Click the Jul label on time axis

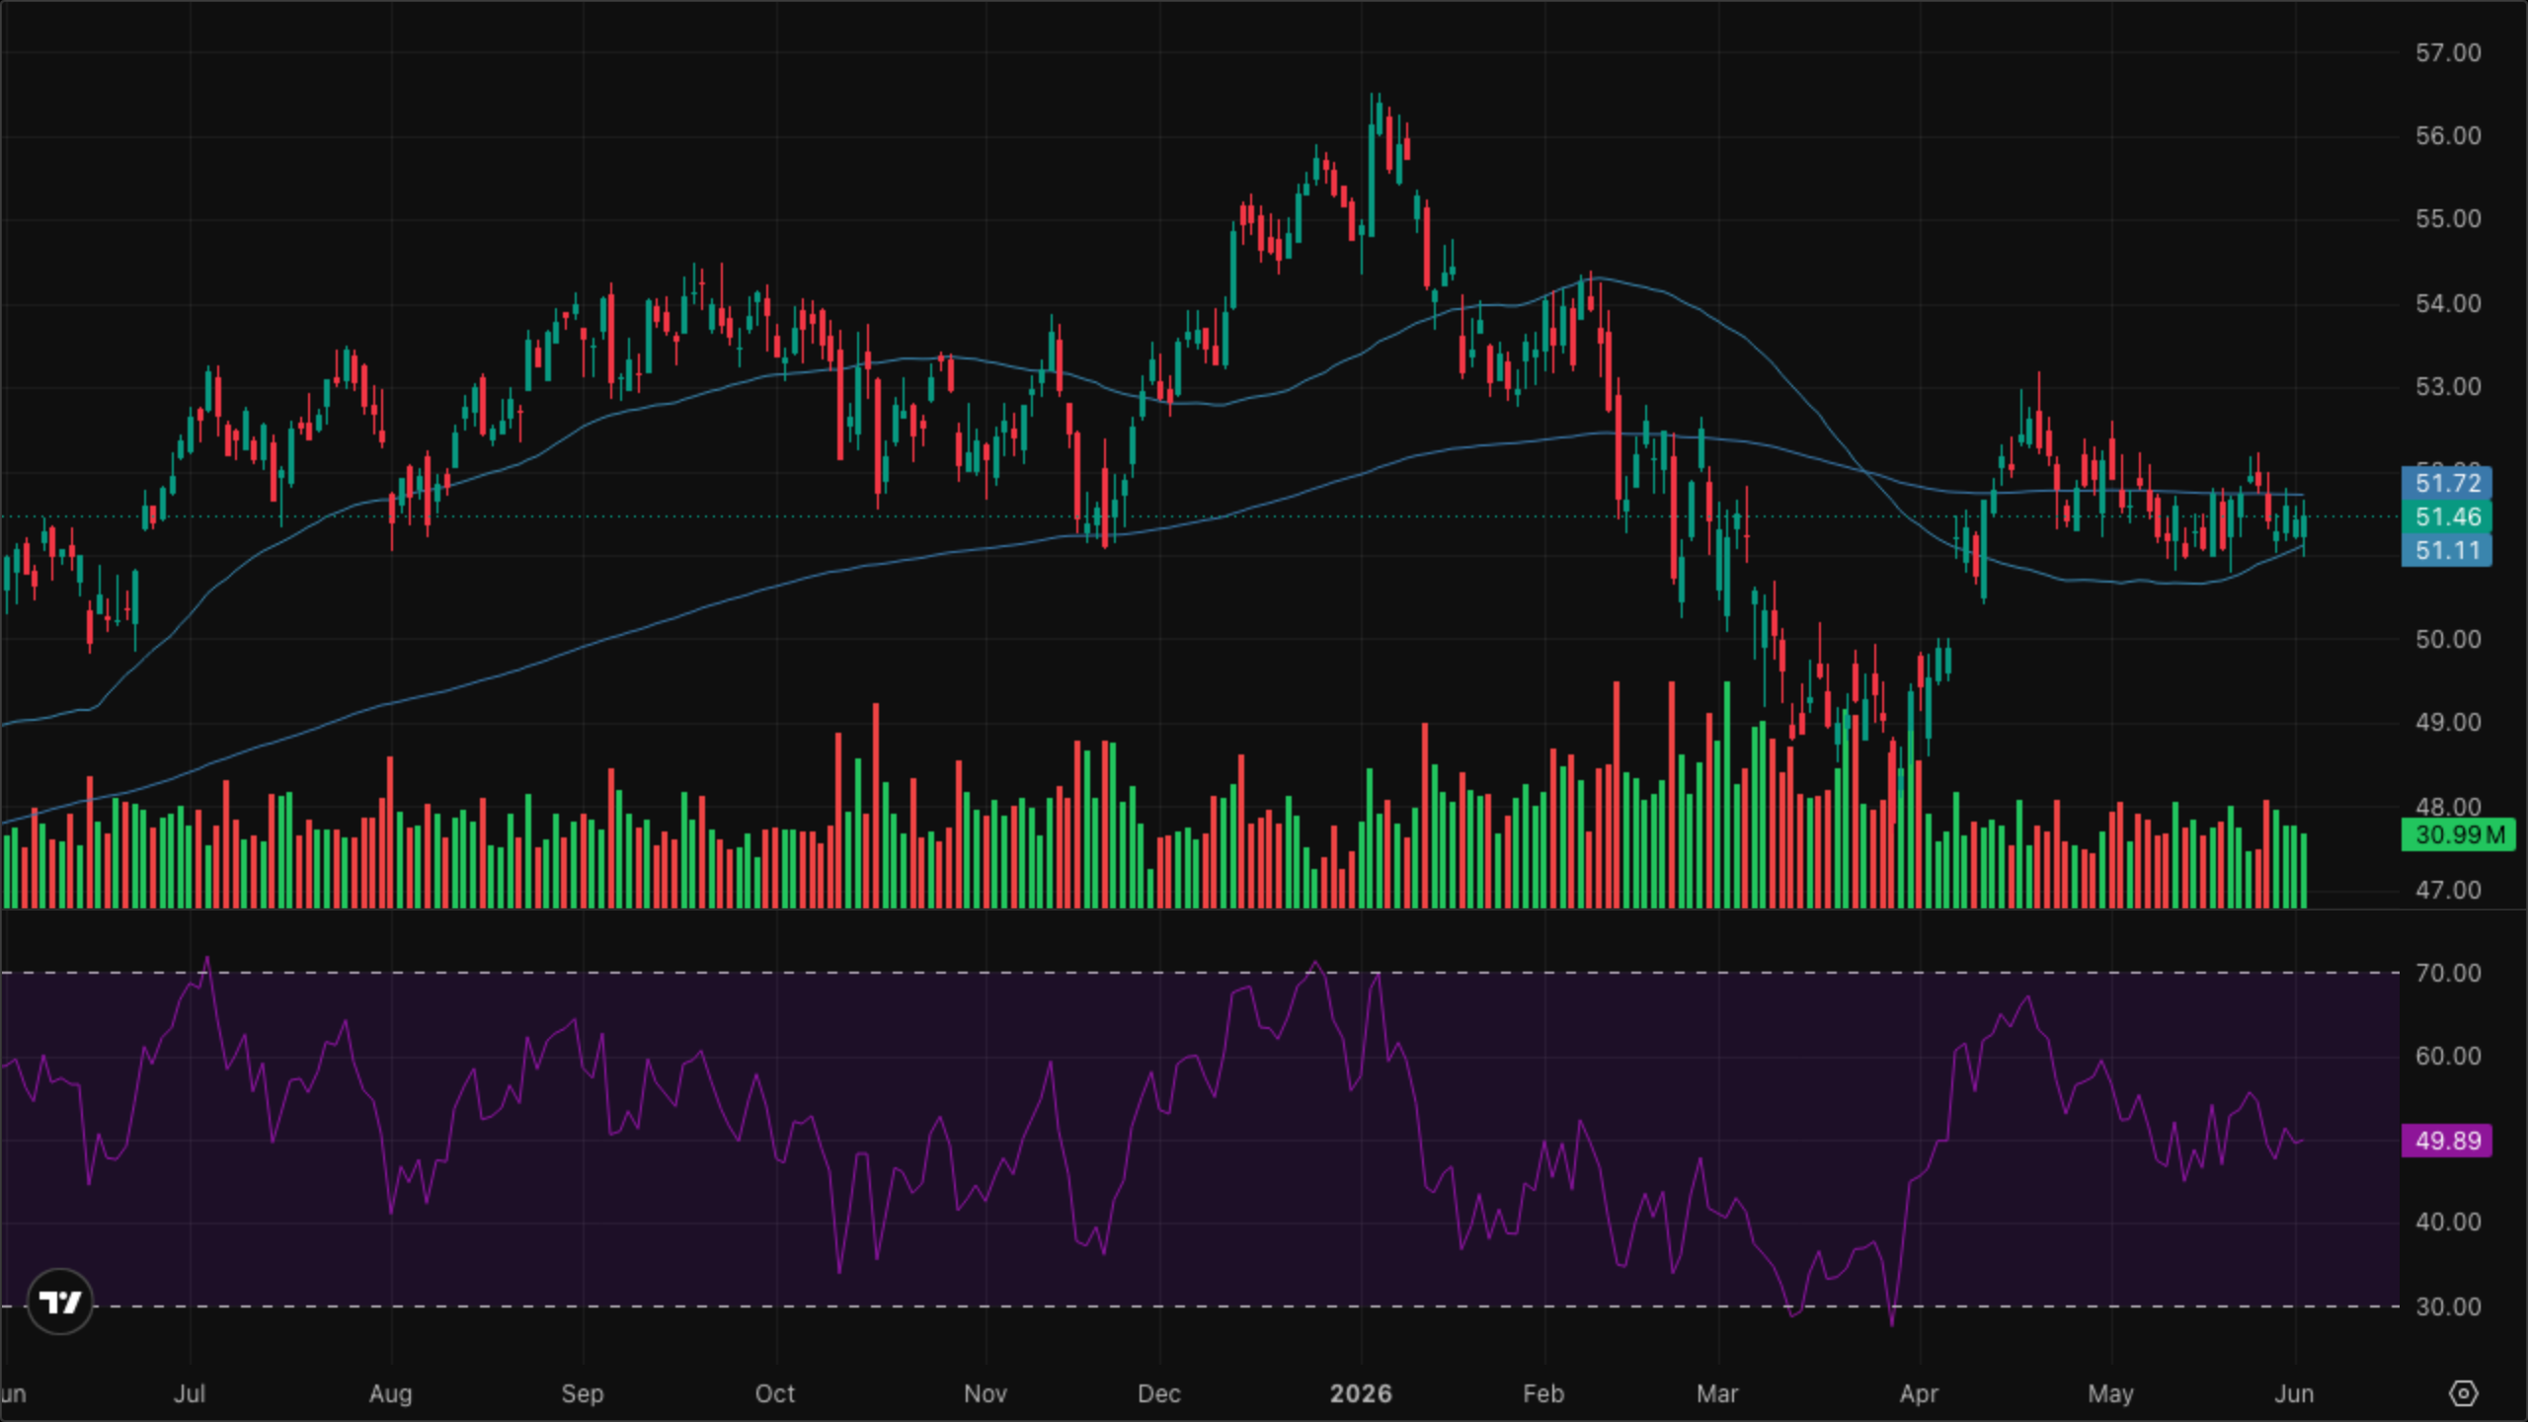190,1393
